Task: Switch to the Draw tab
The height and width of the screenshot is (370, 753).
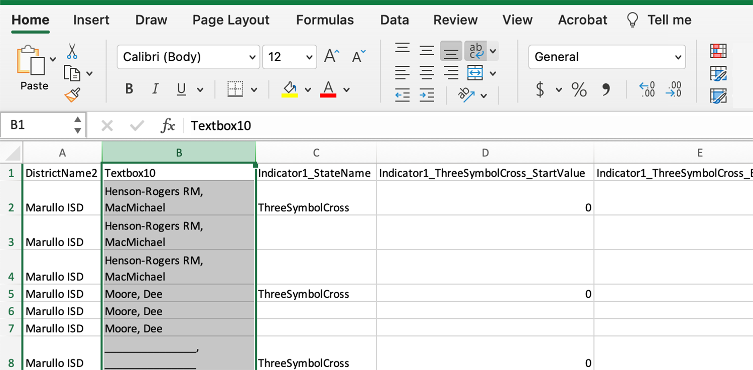Action: 151,20
